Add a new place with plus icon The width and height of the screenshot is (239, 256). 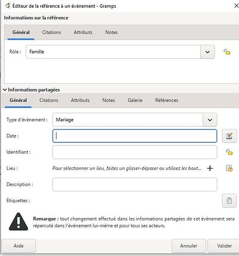tap(210, 168)
